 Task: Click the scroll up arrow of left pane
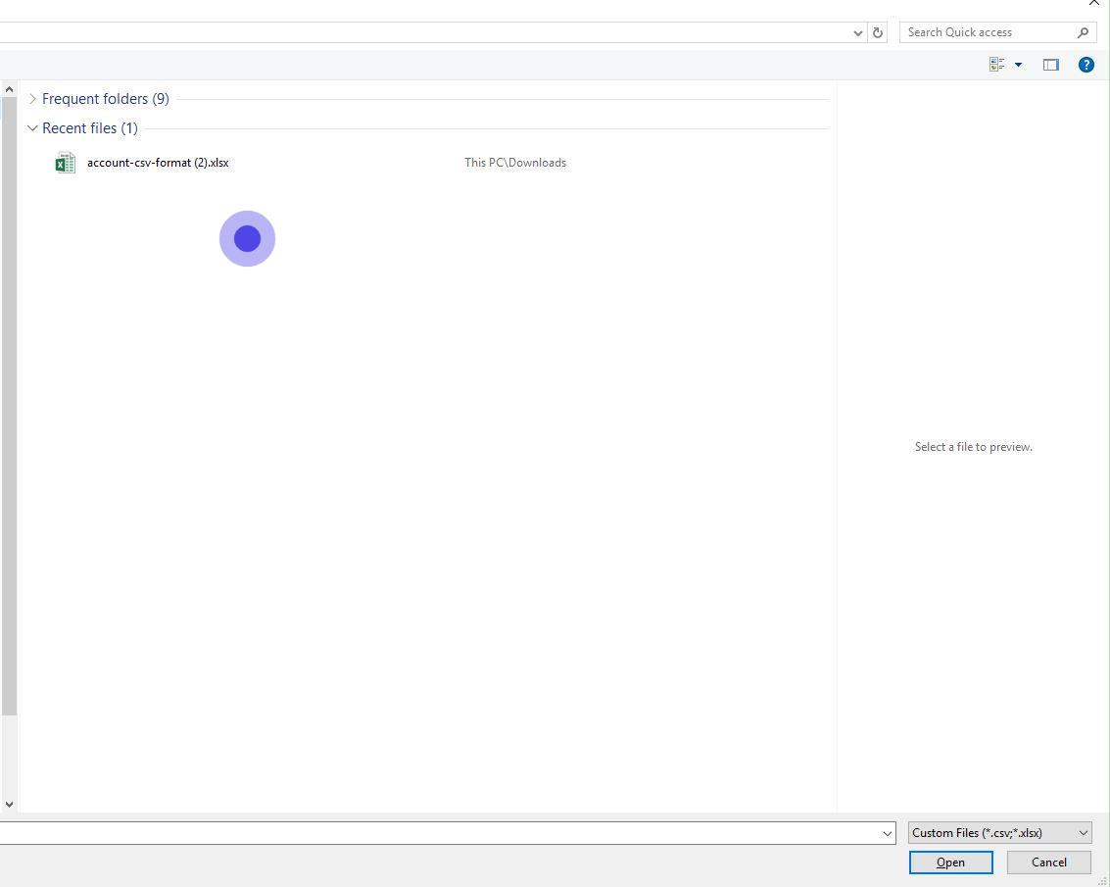9,89
